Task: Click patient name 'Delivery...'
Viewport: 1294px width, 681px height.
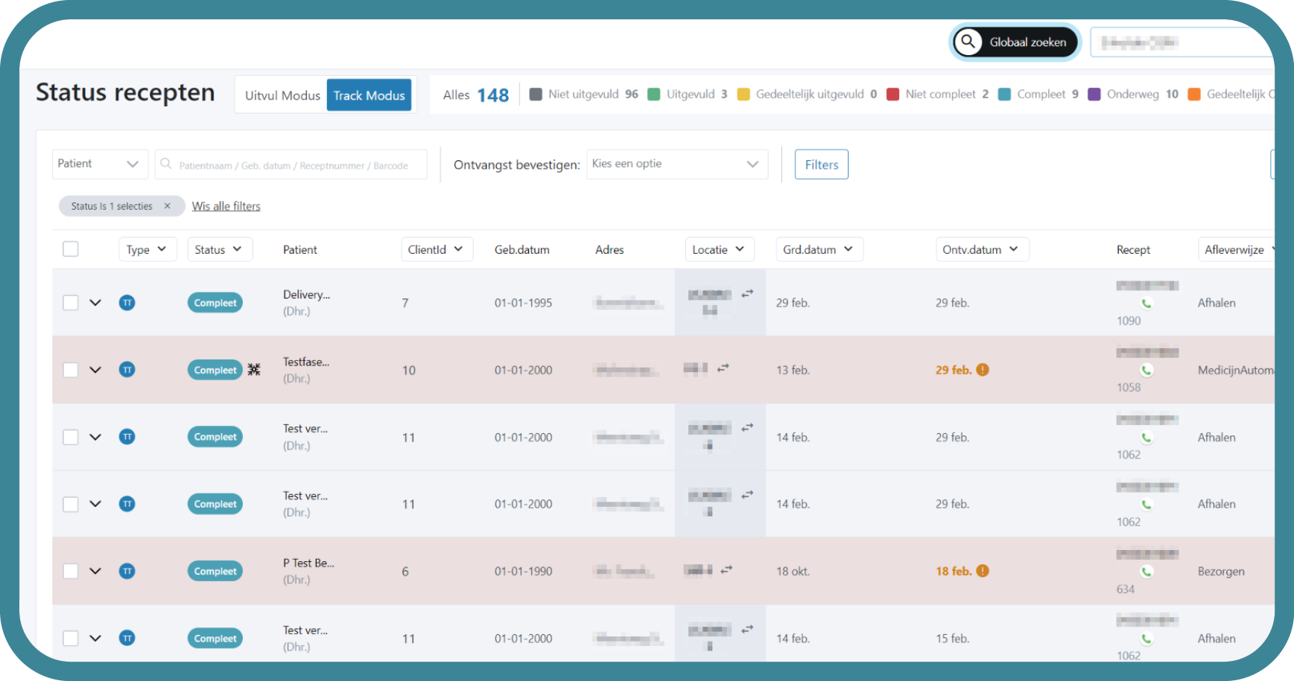Action: (306, 295)
